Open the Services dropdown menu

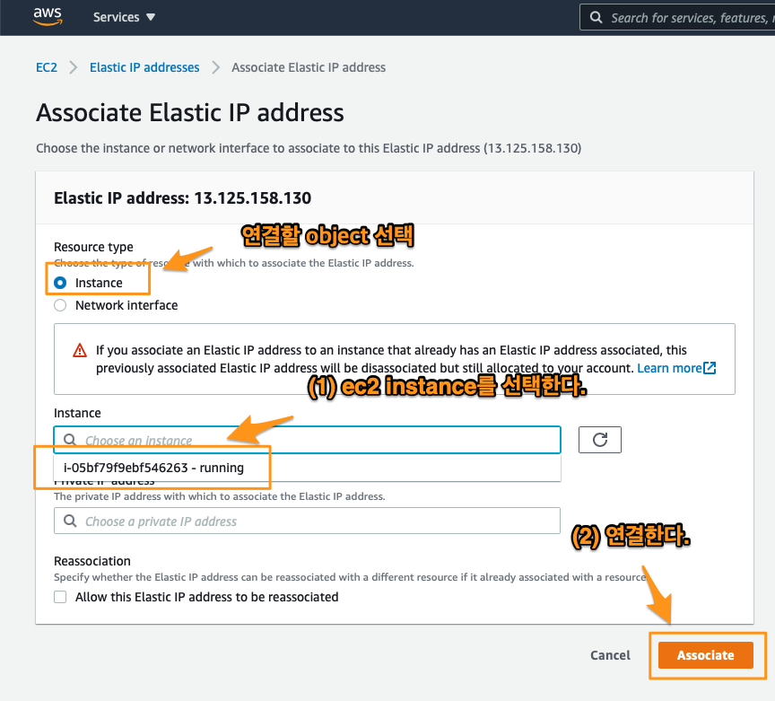tap(124, 17)
